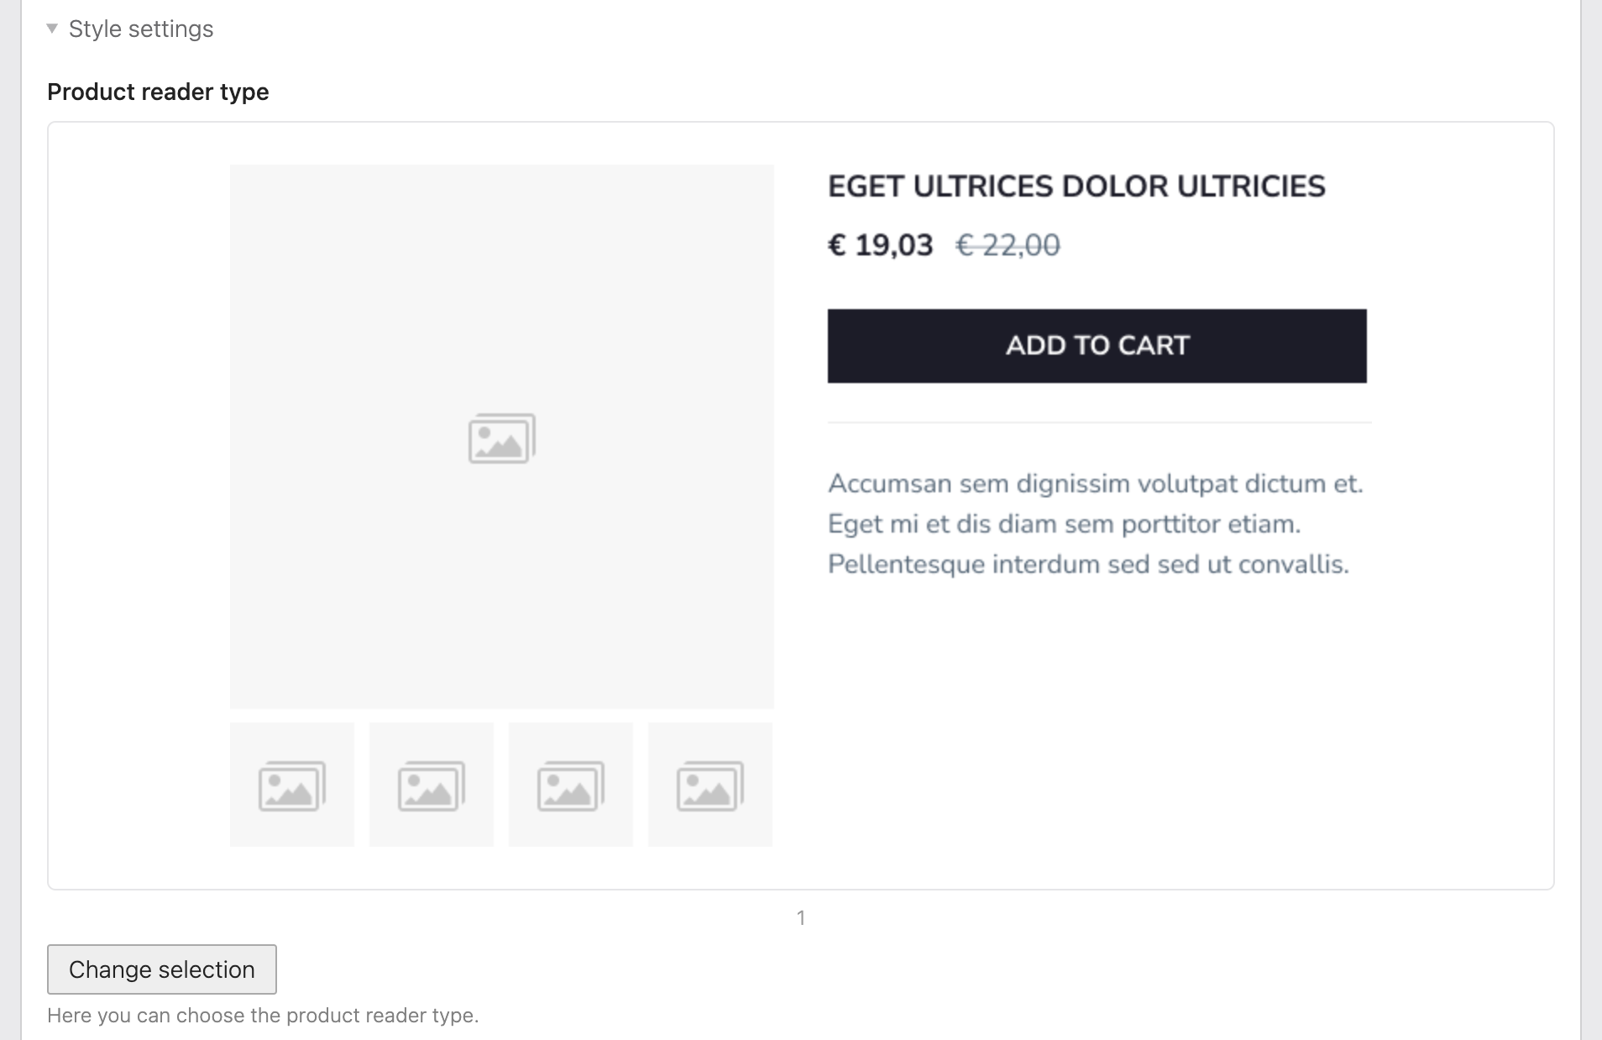Click the current price € 19,03
The width and height of the screenshot is (1602, 1040).
coord(880,245)
